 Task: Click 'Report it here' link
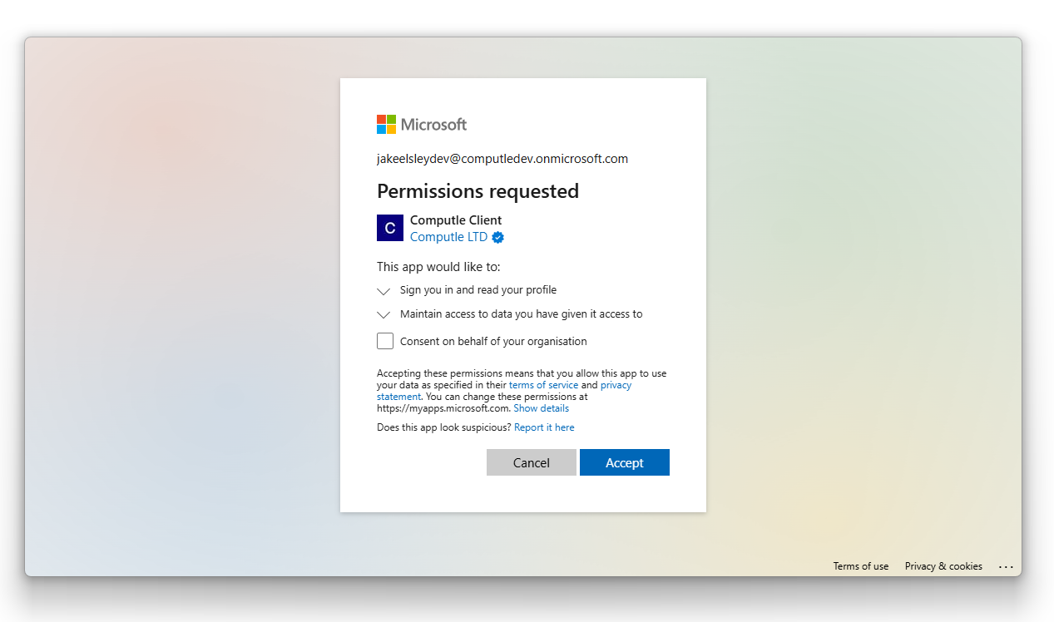coord(544,427)
